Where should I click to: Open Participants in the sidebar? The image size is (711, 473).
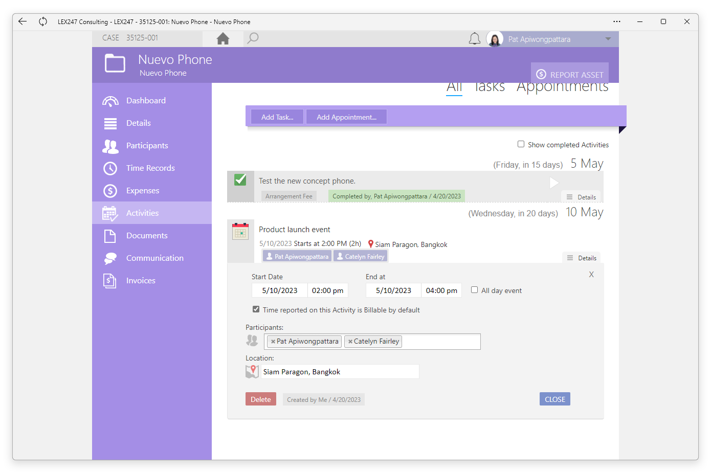[152, 146]
